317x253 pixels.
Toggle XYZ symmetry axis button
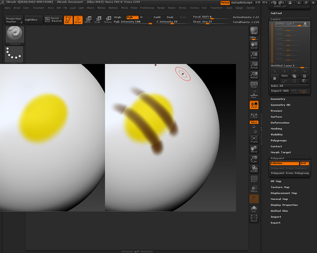click(254, 122)
